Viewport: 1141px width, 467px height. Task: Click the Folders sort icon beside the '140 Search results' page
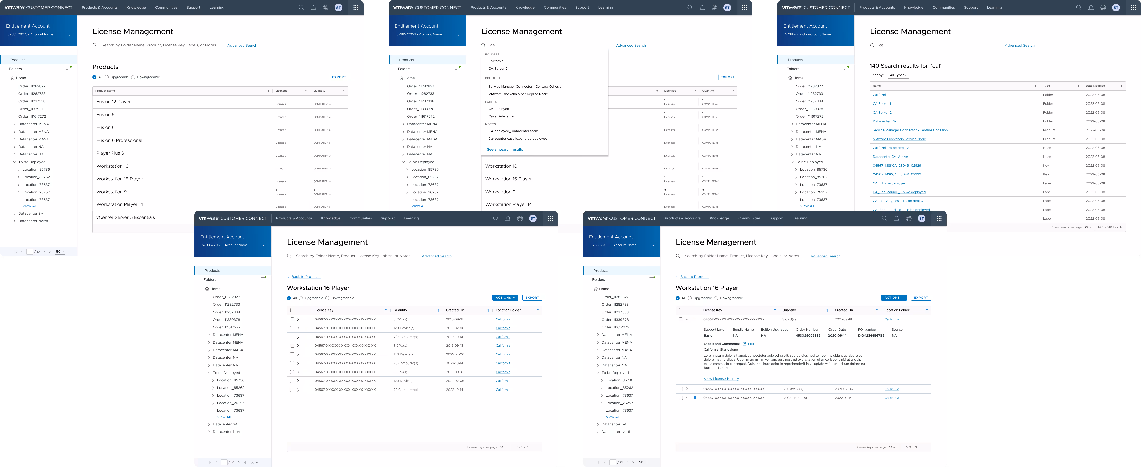[846, 68]
